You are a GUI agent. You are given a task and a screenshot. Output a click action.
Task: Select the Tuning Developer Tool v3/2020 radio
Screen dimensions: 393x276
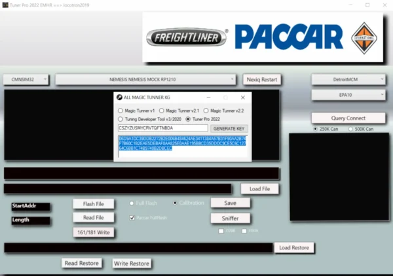[120, 119]
